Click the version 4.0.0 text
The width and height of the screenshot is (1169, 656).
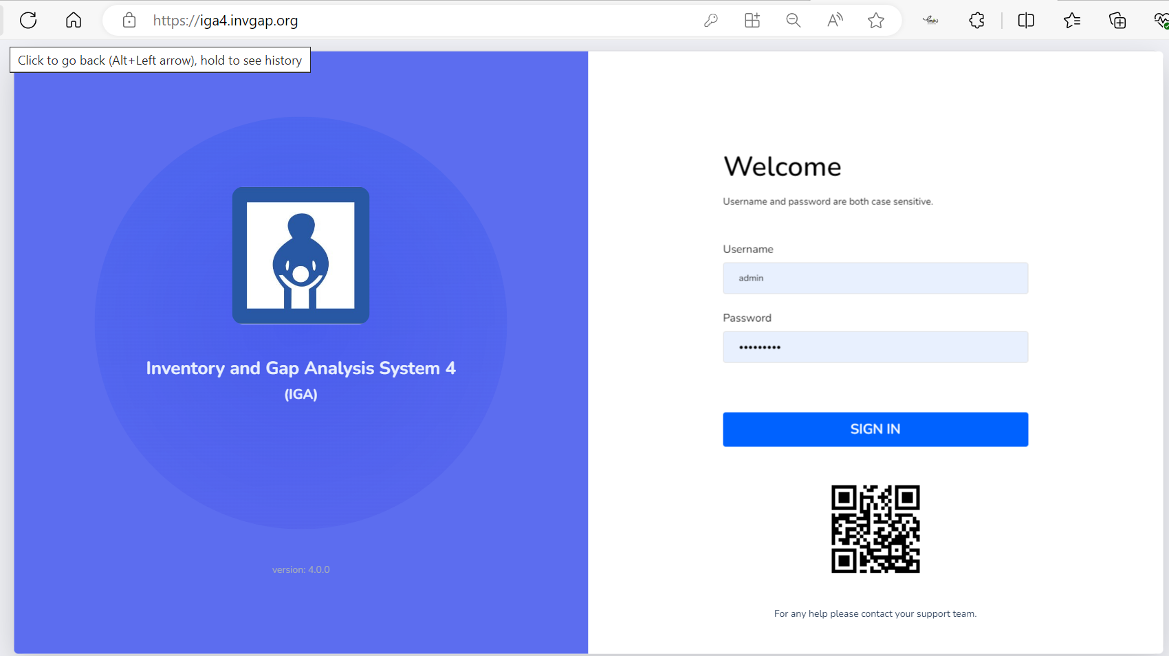[x=301, y=569]
